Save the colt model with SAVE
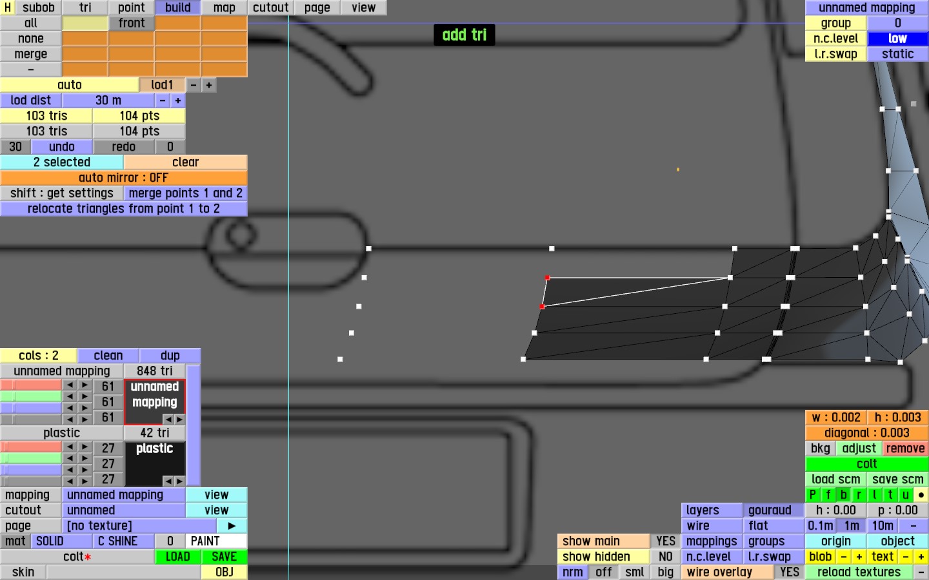This screenshot has width=929, height=580. [225, 557]
